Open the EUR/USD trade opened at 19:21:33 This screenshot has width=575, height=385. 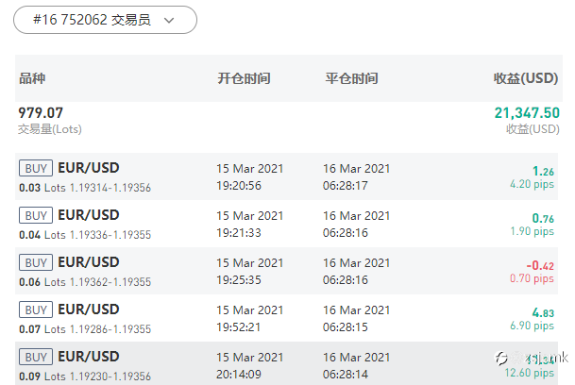pyautogui.click(x=286, y=224)
